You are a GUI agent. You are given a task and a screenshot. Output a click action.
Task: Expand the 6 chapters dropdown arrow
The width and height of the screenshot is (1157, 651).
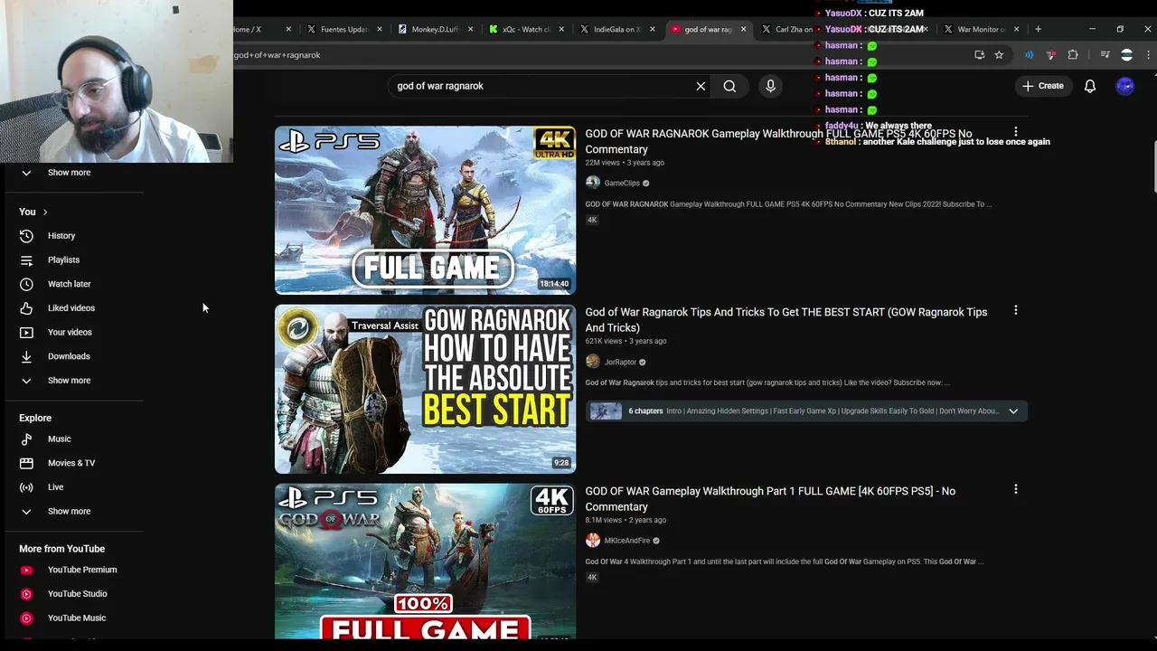pyautogui.click(x=1013, y=411)
